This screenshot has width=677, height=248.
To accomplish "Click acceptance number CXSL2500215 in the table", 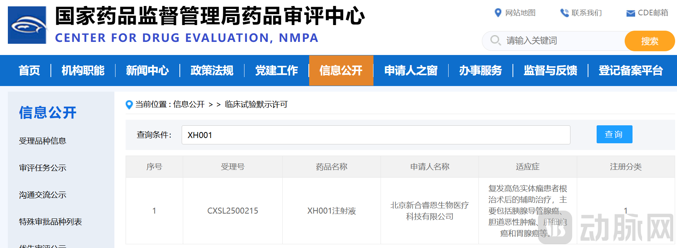I will click(x=233, y=211).
